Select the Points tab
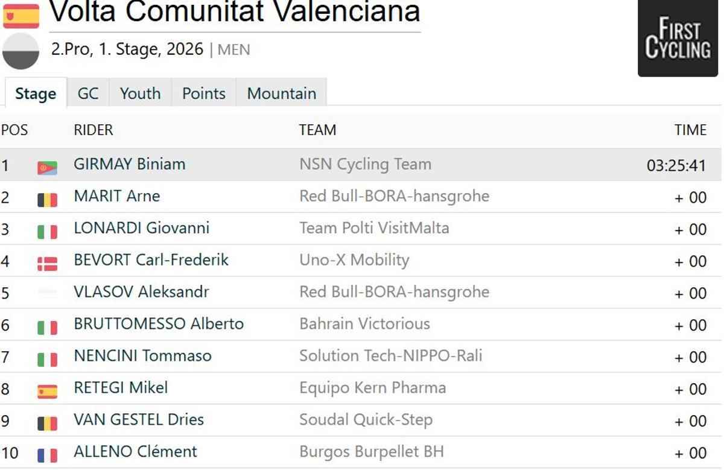Screen dimensions: 724x470 click(x=204, y=94)
